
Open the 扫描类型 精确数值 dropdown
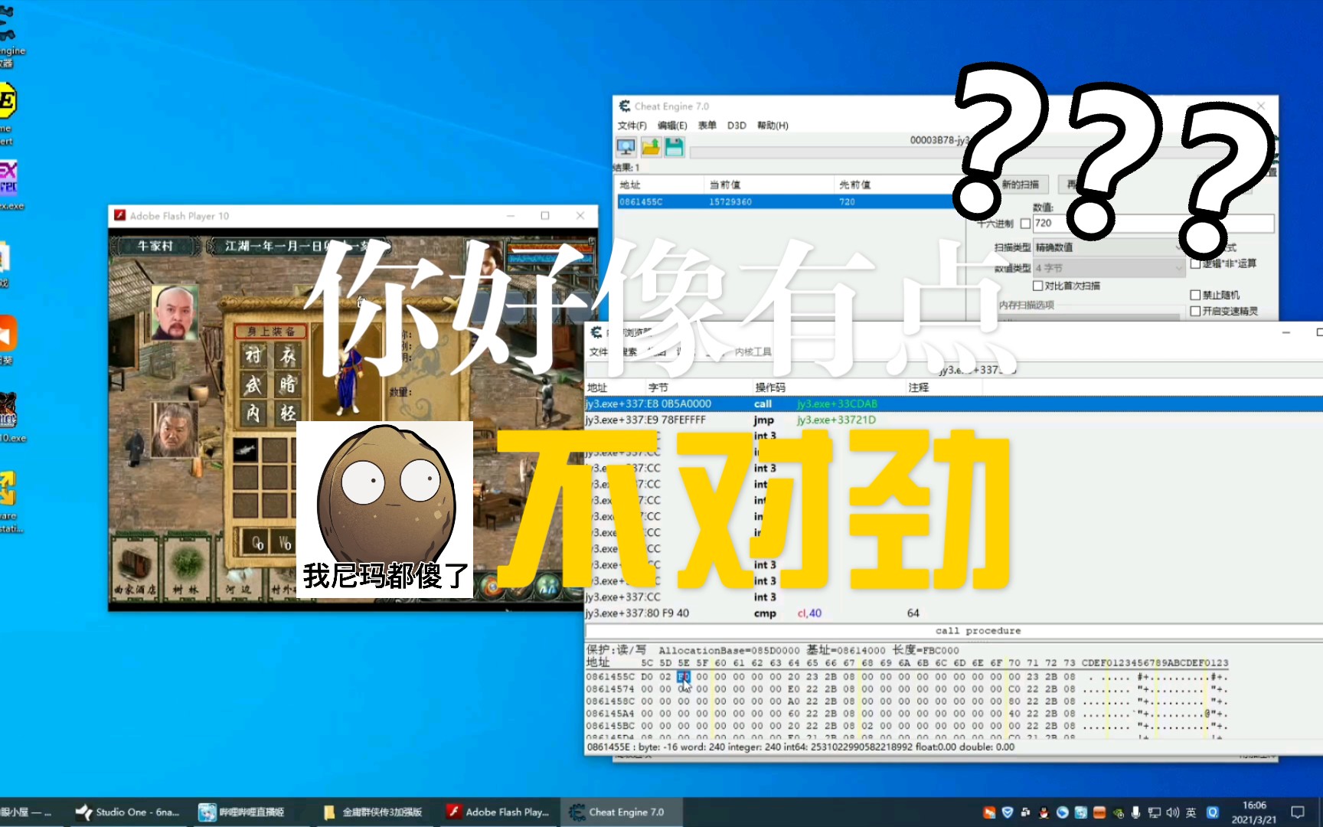pyautogui.click(x=1109, y=247)
